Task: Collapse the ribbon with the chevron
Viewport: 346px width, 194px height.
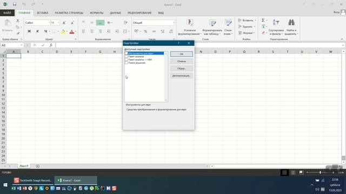Action: (342, 39)
